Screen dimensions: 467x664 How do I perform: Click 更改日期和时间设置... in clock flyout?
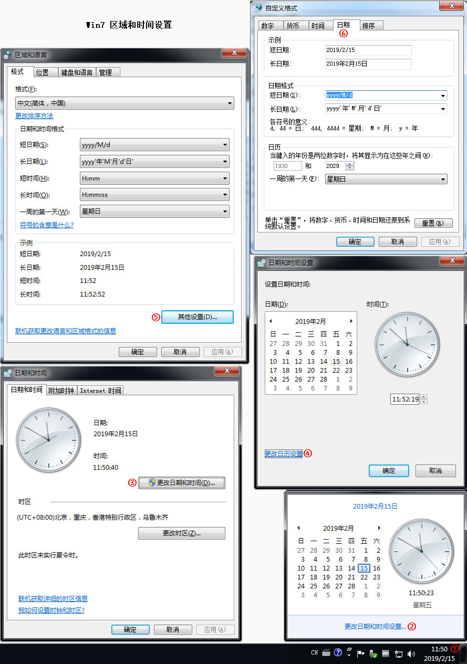click(x=375, y=627)
